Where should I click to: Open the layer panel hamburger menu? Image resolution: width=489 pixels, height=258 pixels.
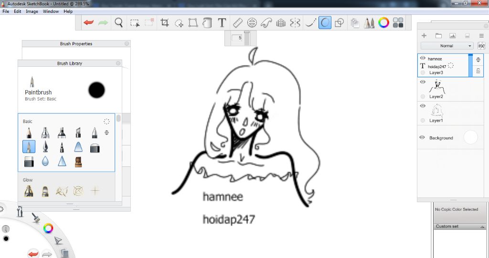point(481,35)
